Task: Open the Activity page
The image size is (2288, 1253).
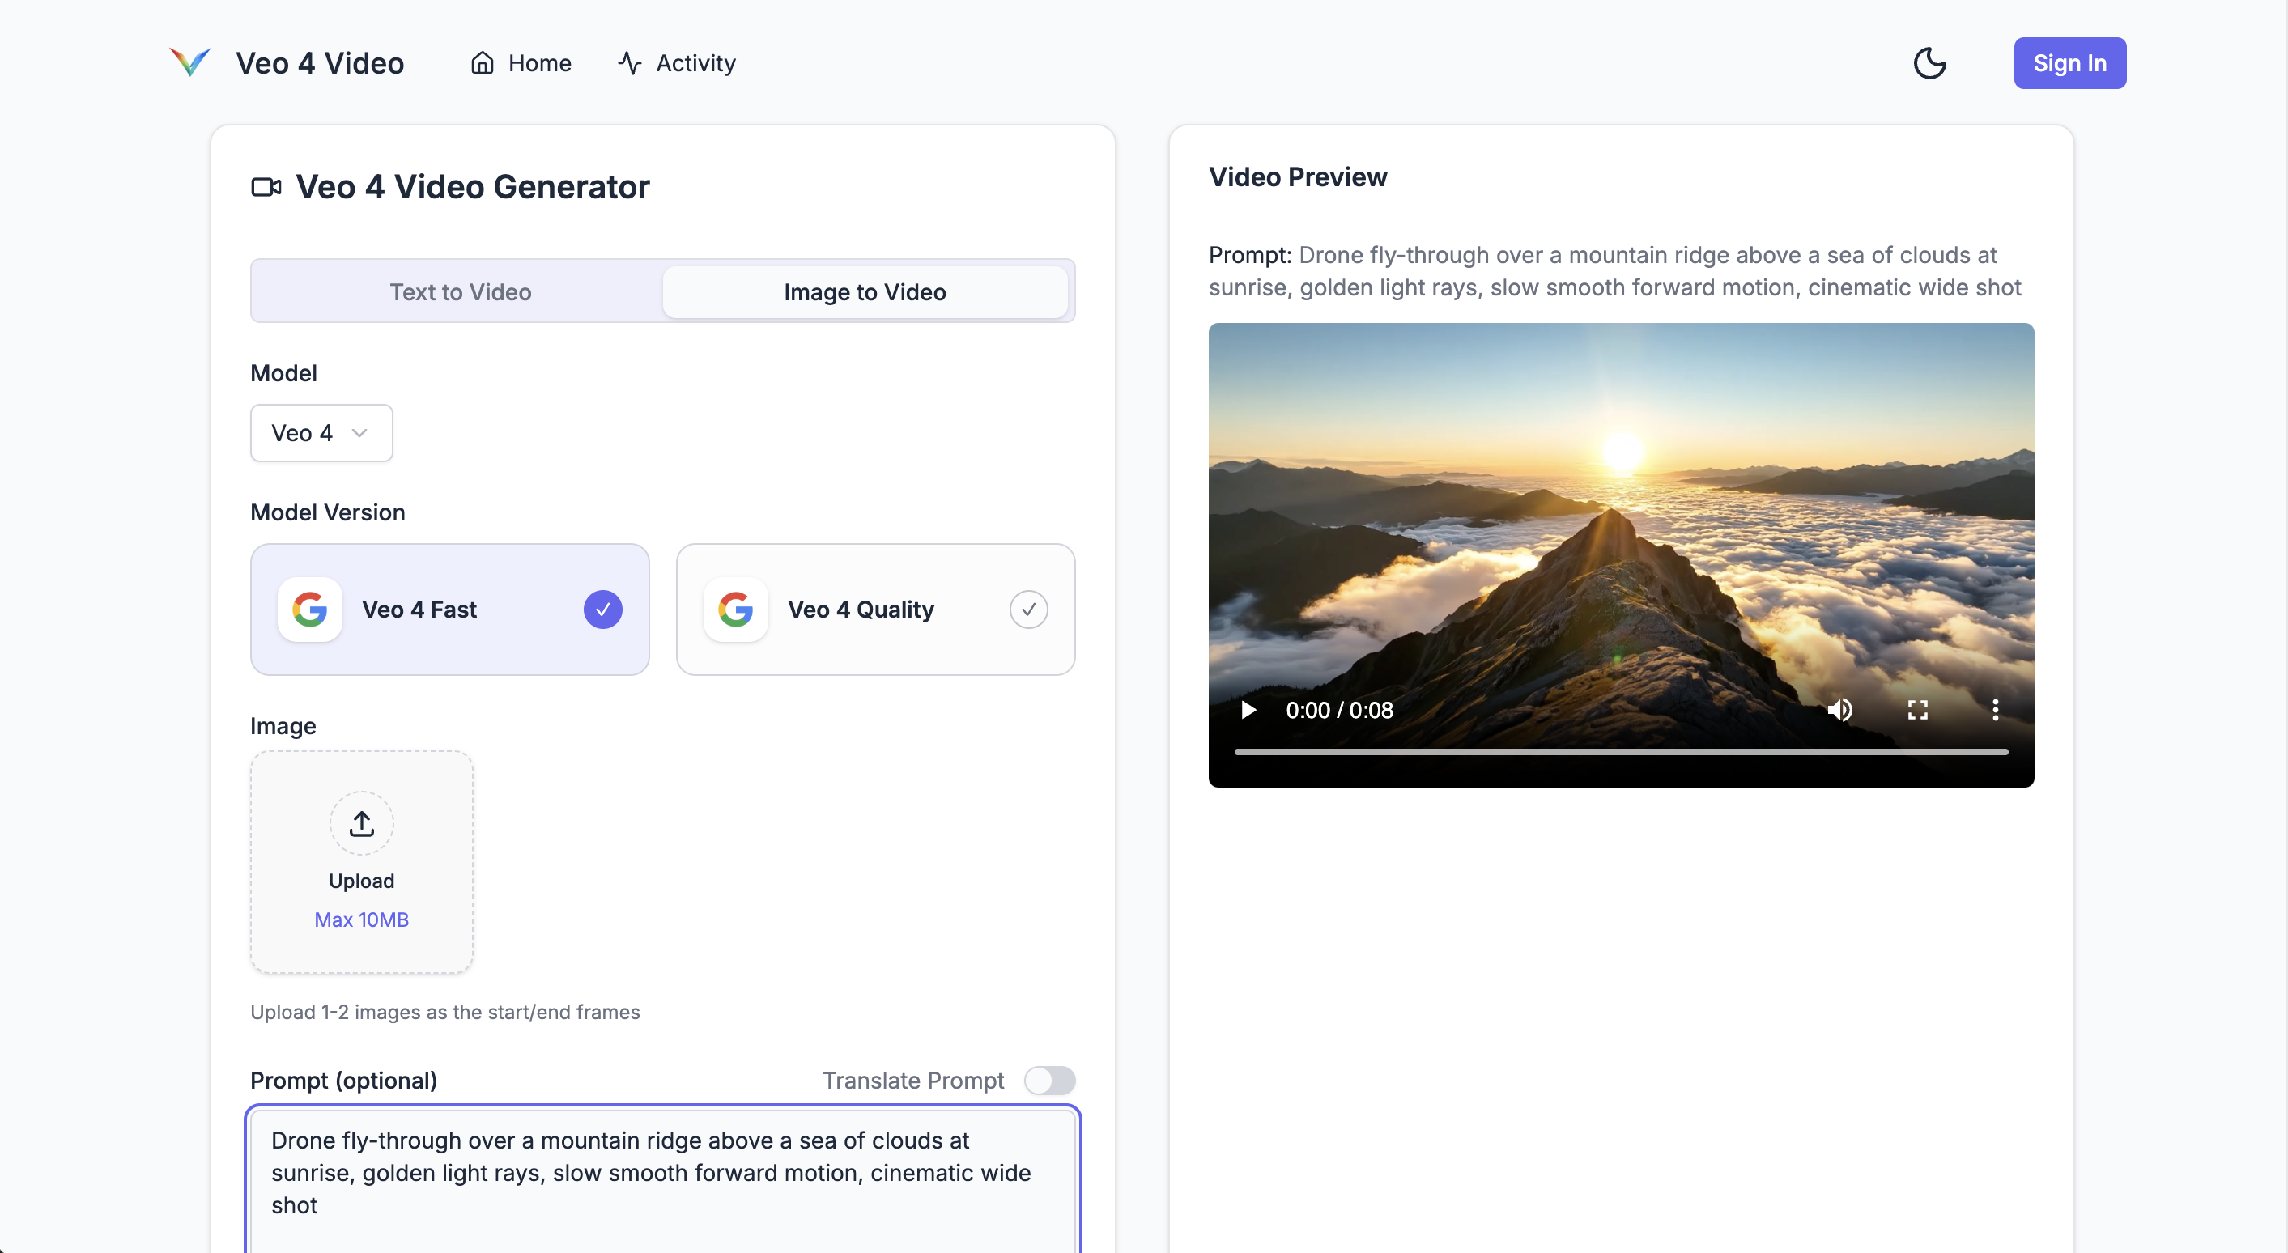Action: (676, 62)
